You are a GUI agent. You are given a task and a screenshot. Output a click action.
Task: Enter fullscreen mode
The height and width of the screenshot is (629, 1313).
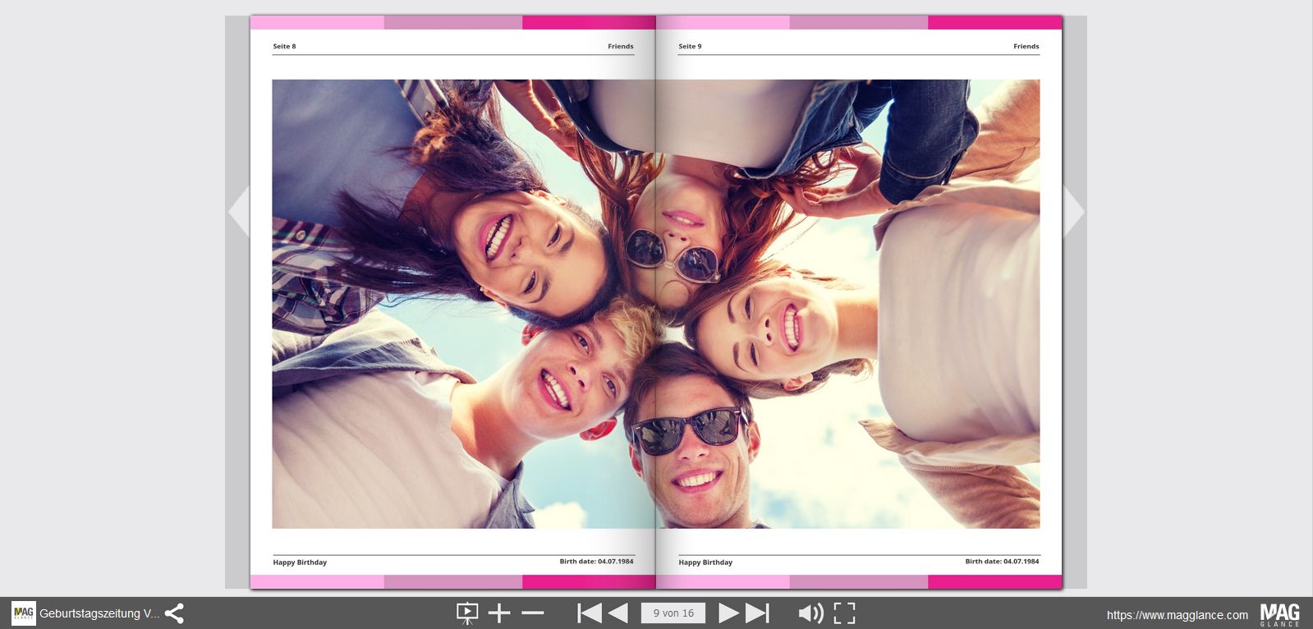[x=844, y=613]
